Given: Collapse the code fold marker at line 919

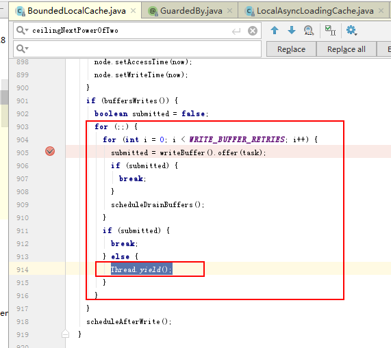Looking at the screenshot, I should pyautogui.click(x=65, y=334).
